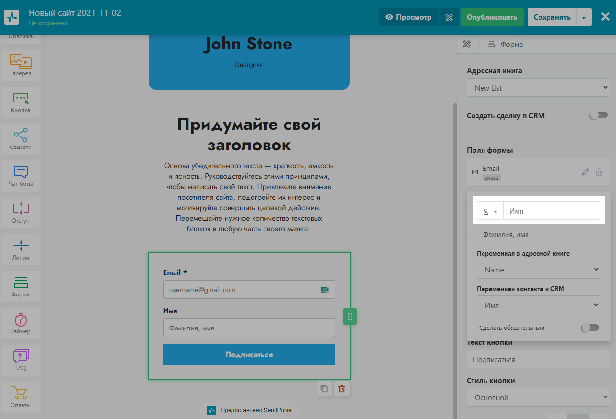The width and height of the screenshot is (616, 419).
Task: Open design settings icon next to Просмотр
Action: pyautogui.click(x=449, y=17)
